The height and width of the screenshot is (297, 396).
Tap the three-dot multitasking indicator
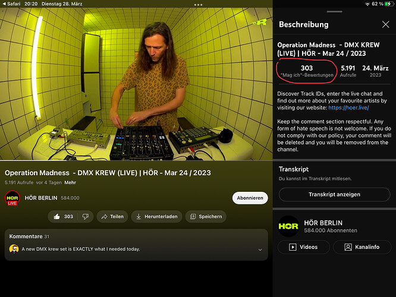point(198,5)
